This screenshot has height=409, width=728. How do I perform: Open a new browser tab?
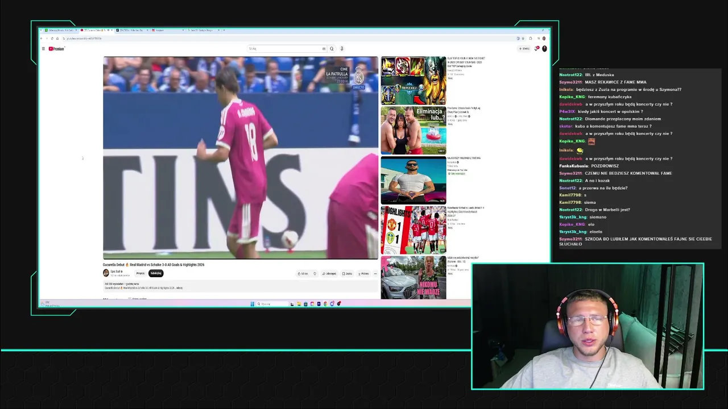coord(224,30)
